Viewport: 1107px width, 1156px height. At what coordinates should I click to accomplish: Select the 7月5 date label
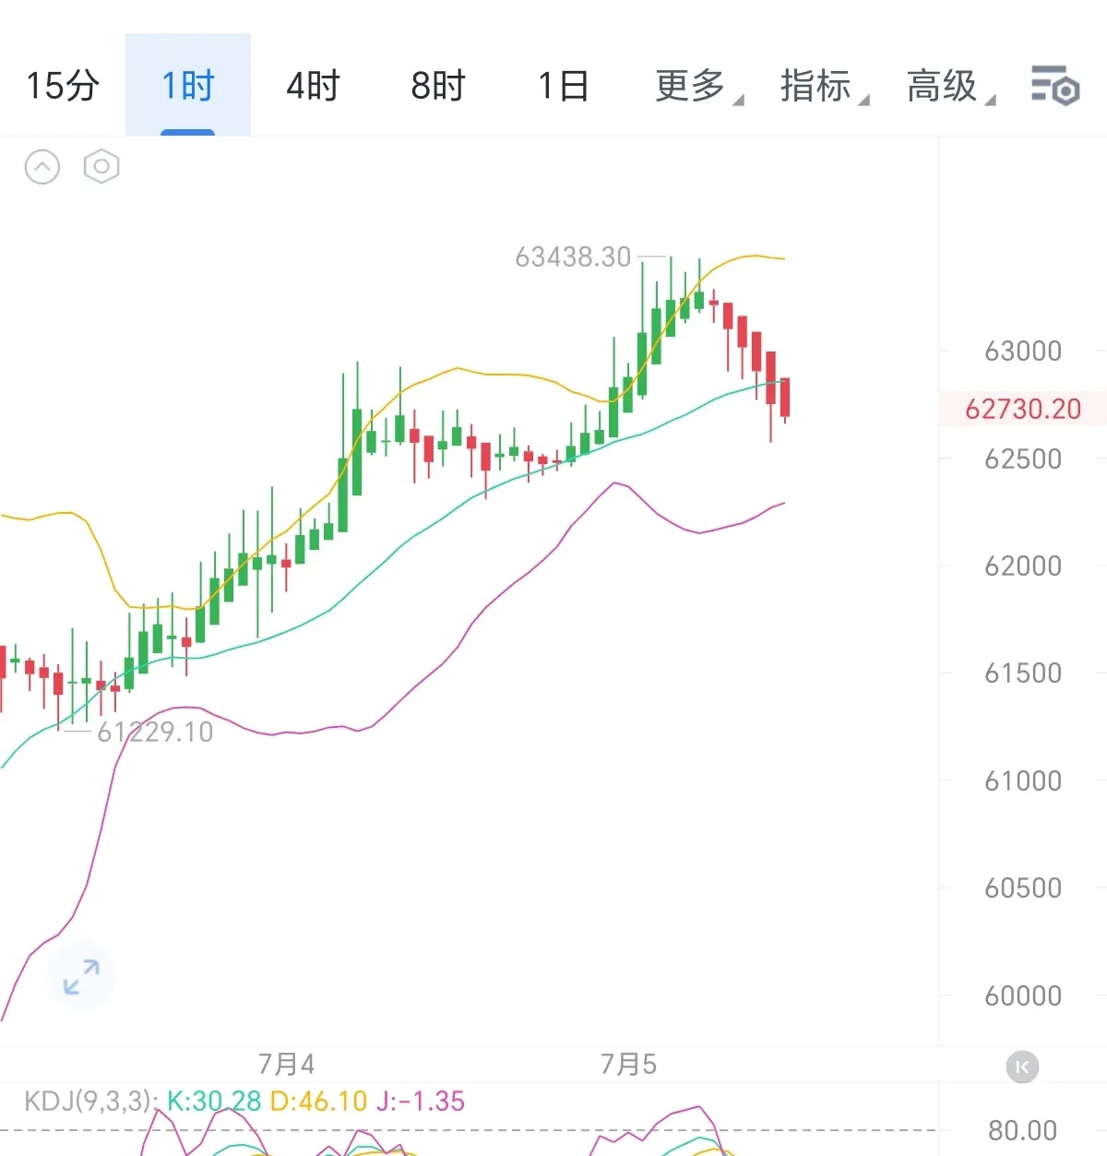(628, 1065)
